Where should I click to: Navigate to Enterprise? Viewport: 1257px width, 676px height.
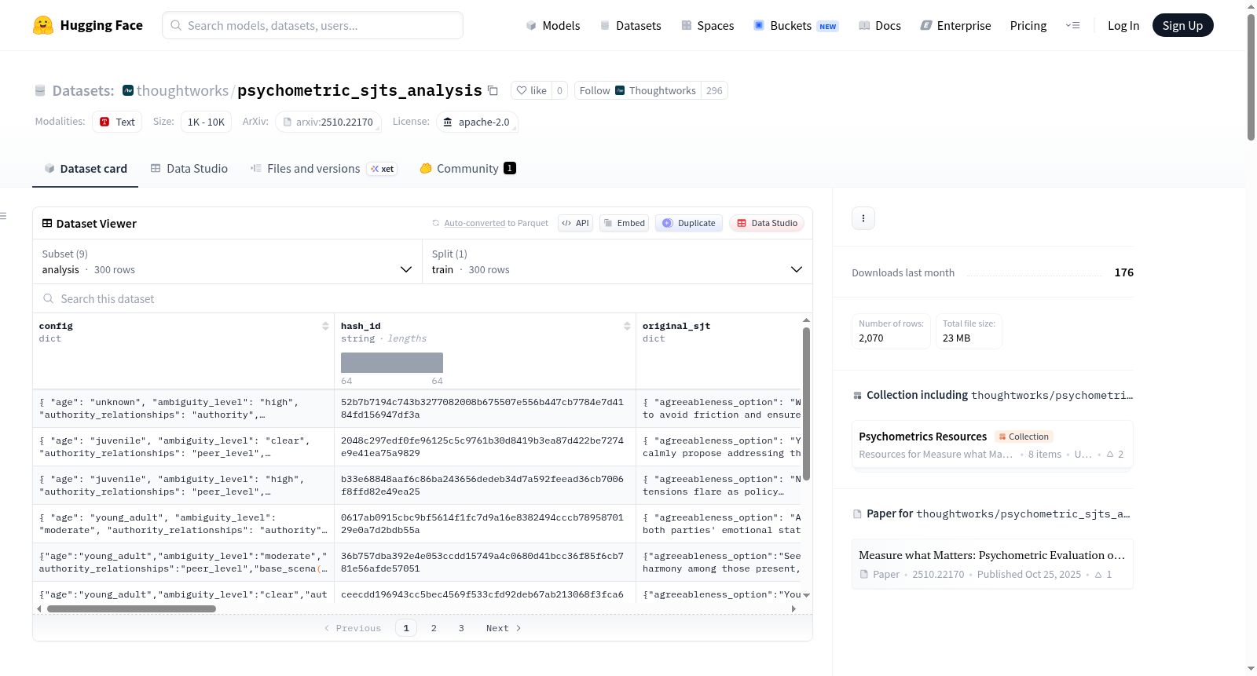click(955, 25)
